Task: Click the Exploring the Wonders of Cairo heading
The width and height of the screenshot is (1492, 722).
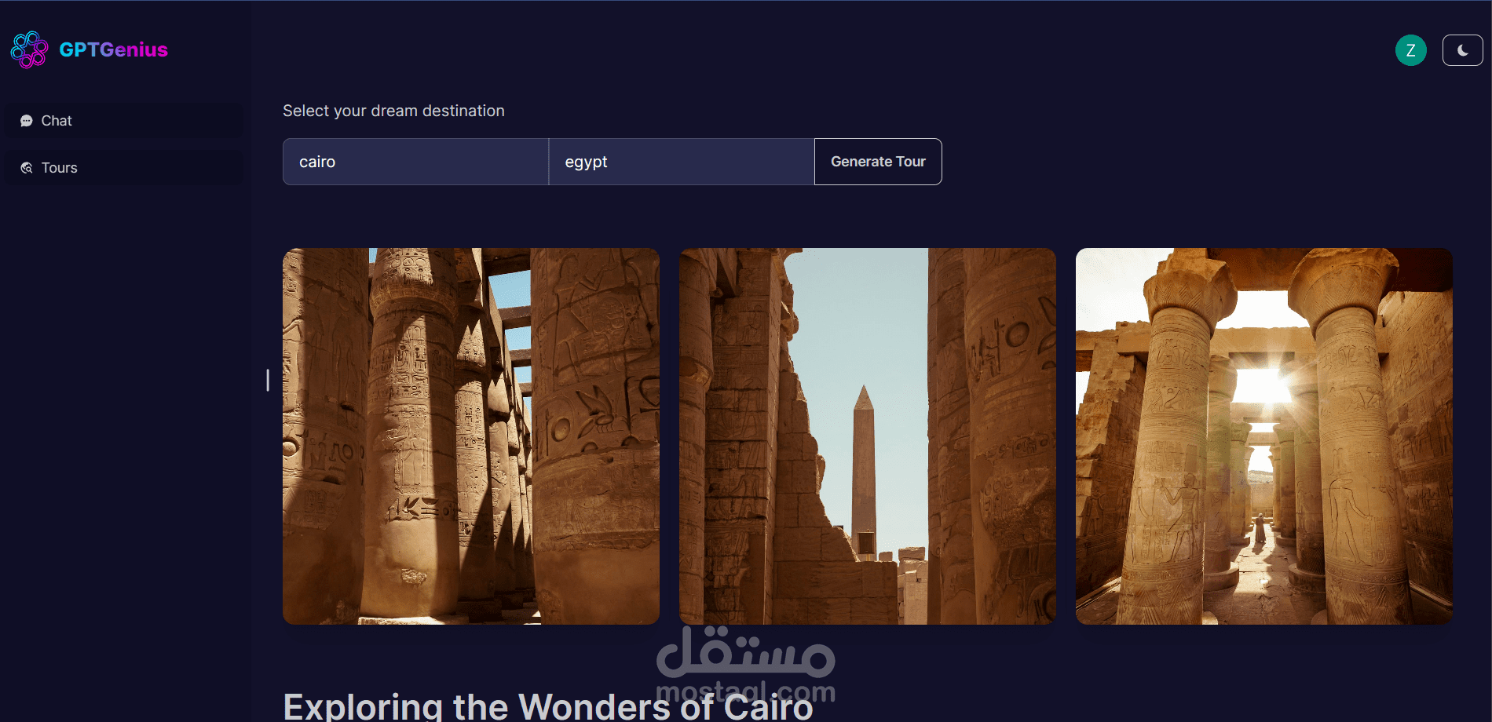Action: 547,706
